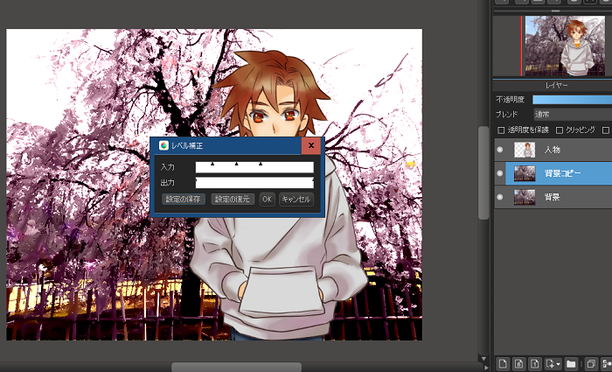This screenshot has height=372, width=612.
Task: Click the merge layers icon
Action: coord(607,363)
